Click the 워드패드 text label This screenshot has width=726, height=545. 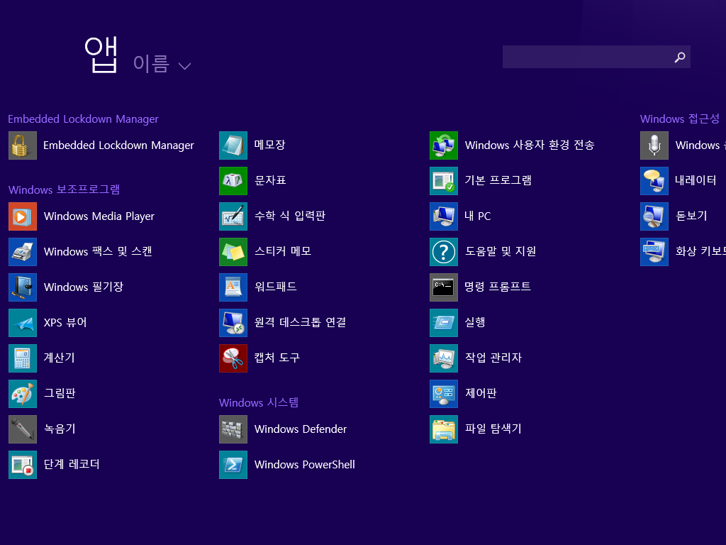[276, 287]
